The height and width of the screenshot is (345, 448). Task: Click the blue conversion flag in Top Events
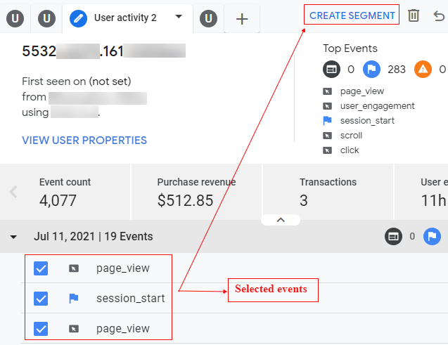(x=371, y=69)
